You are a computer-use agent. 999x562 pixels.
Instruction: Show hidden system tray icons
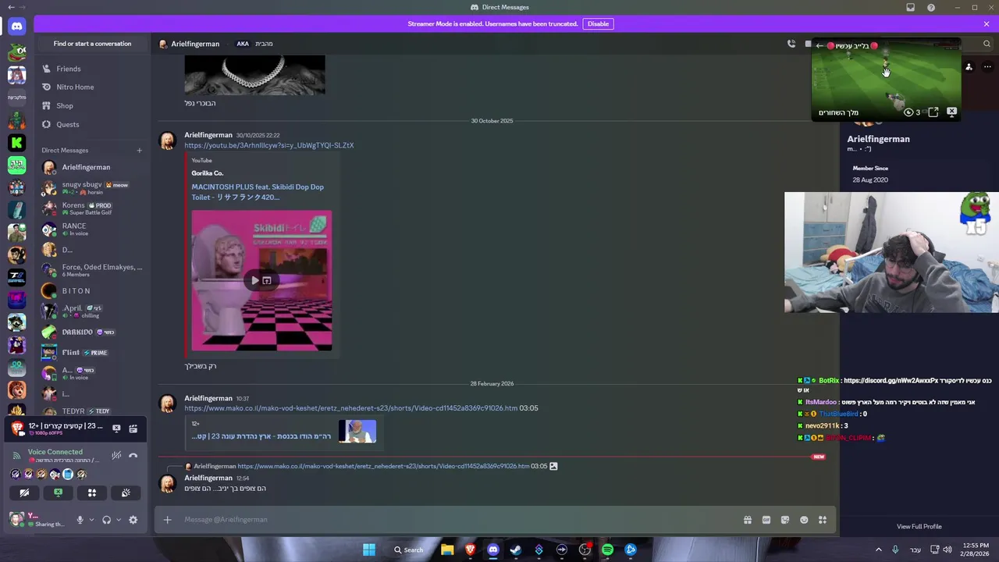click(878, 550)
